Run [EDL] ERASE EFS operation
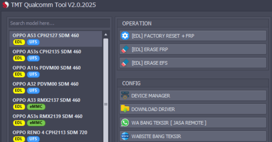272x142 pixels. (x=193, y=63)
